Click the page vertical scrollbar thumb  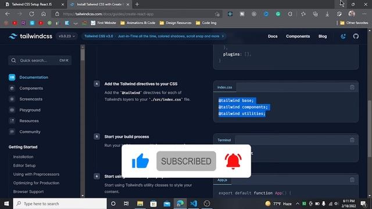click(370, 128)
